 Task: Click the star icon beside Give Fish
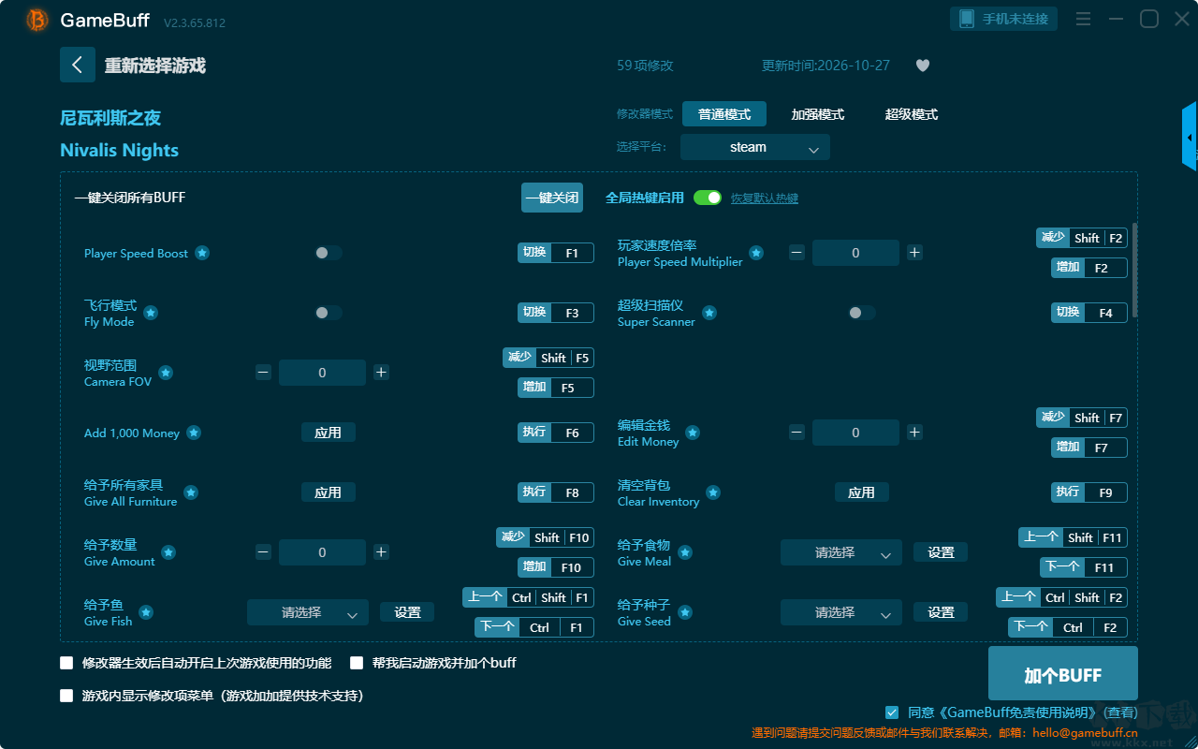[146, 612]
